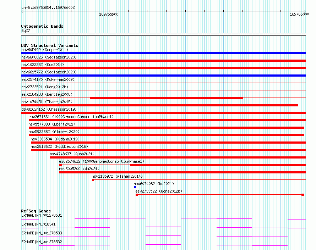Click the red bar under nsv1074451 (Thareja2015)
This screenshot has height=250, width=316.
pos(160,105)
